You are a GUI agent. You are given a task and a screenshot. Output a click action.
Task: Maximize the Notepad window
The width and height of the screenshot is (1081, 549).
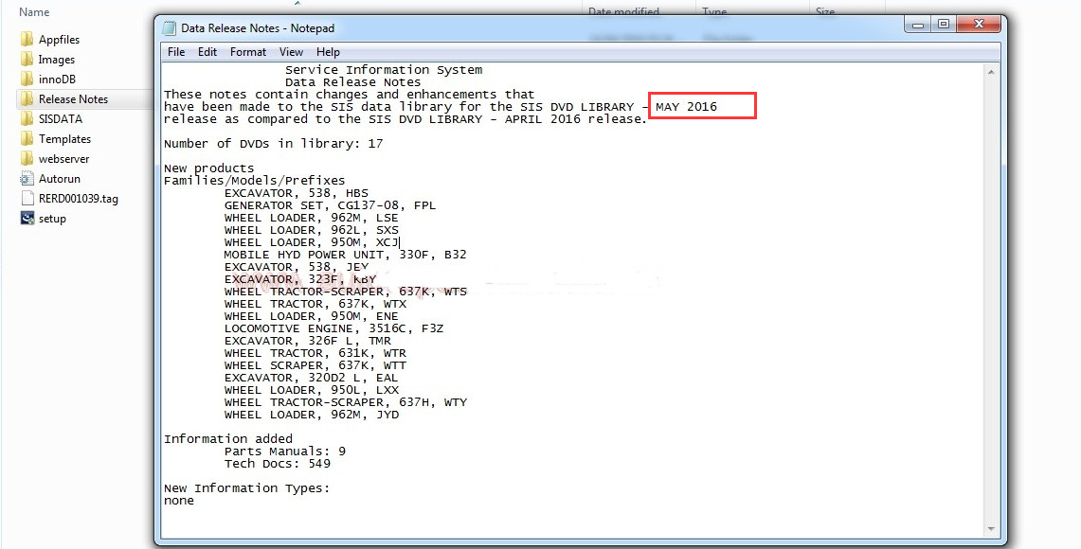pyautogui.click(x=943, y=25)
